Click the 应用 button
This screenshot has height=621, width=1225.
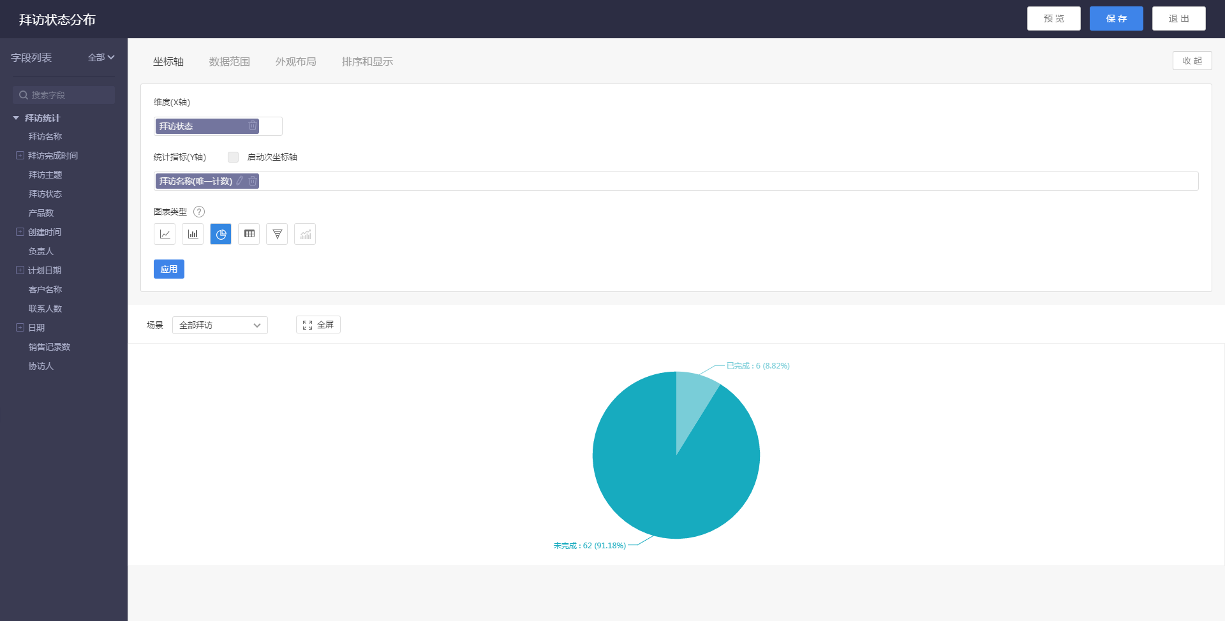coord(168,269)
